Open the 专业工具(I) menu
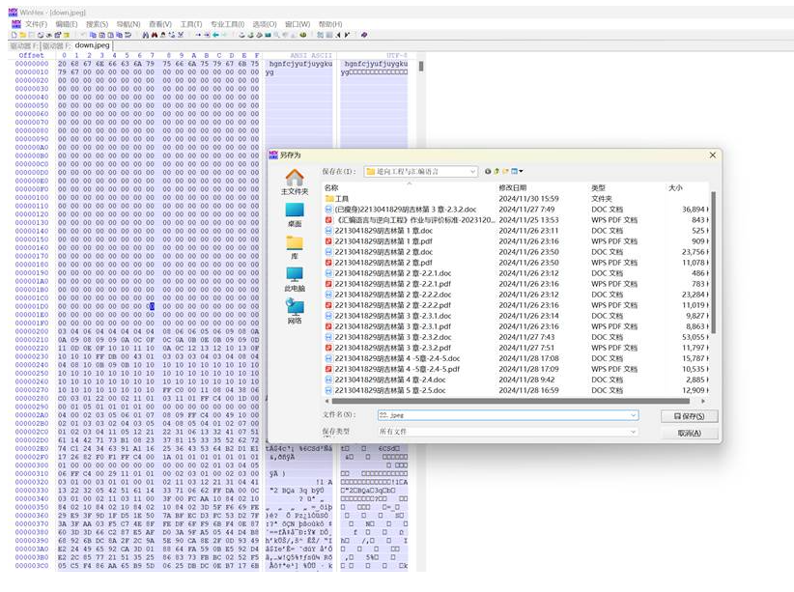794x592 pixels. (227, 24)
